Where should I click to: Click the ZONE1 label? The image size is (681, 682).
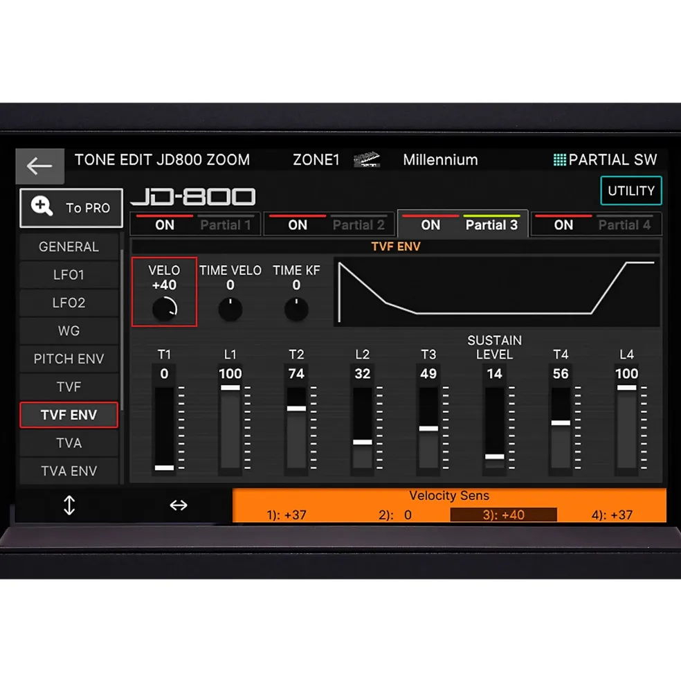[316, 160]
